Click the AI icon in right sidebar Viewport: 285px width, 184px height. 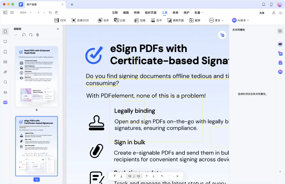280,72
